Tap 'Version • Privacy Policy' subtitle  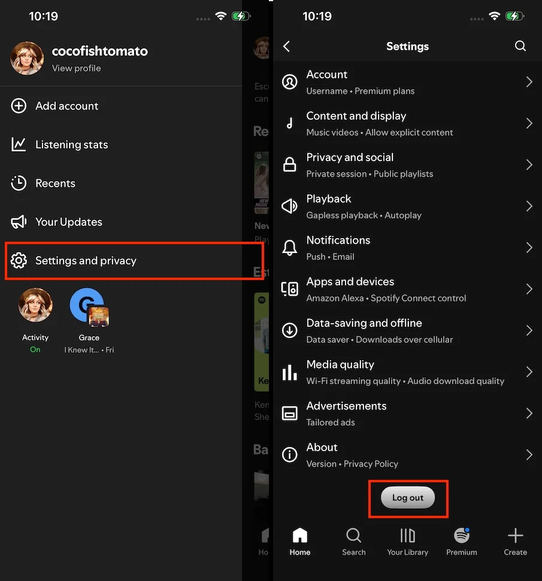click(352, 464)
